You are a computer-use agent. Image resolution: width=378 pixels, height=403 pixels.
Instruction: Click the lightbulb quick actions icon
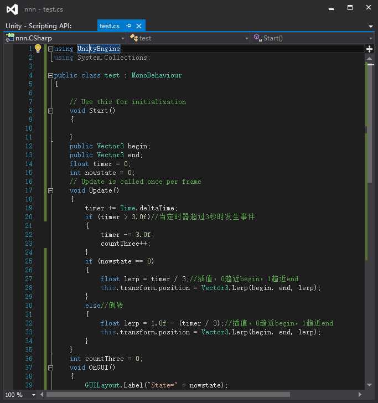[x=38, y=48]
